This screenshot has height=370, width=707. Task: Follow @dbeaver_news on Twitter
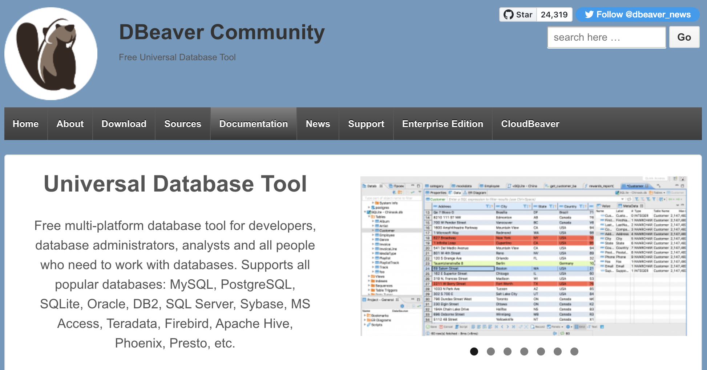(638, 15)
